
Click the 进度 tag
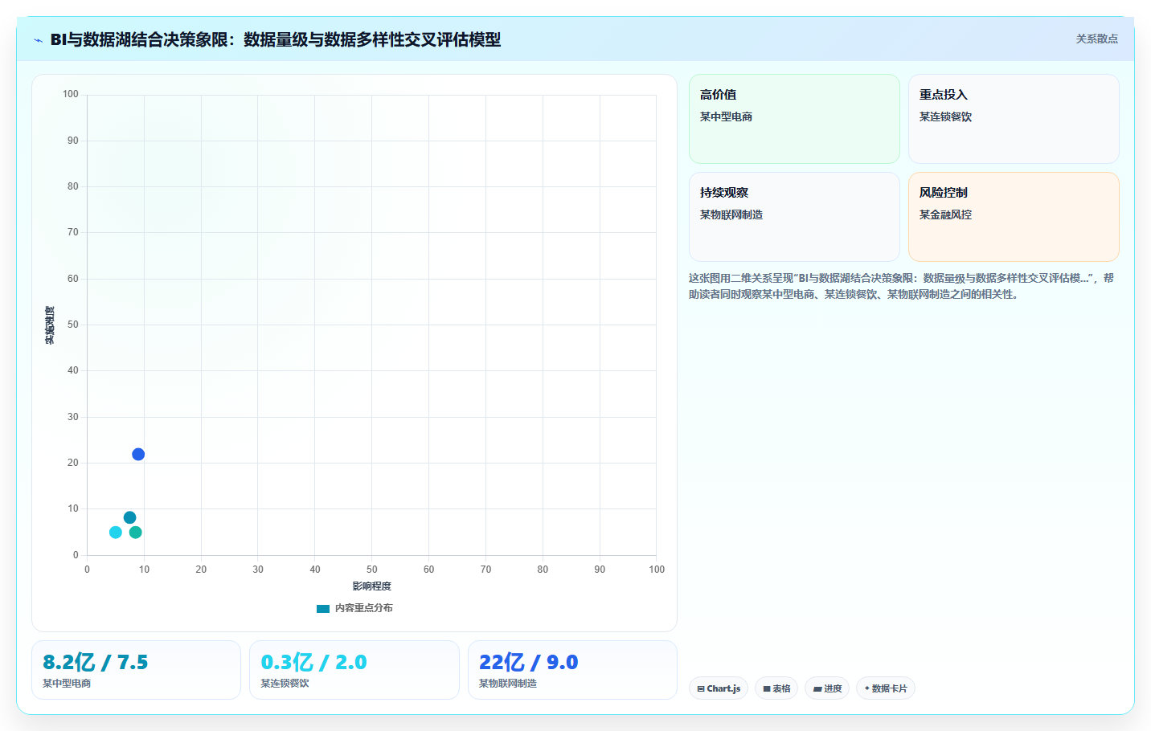point(827,688)
